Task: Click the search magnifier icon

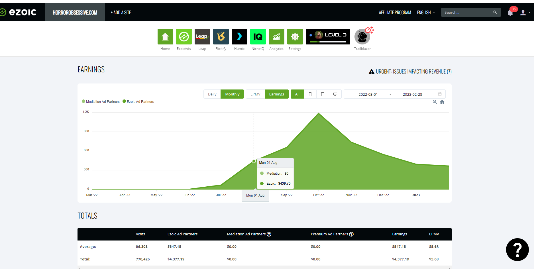Action: [x=495, y=12]
